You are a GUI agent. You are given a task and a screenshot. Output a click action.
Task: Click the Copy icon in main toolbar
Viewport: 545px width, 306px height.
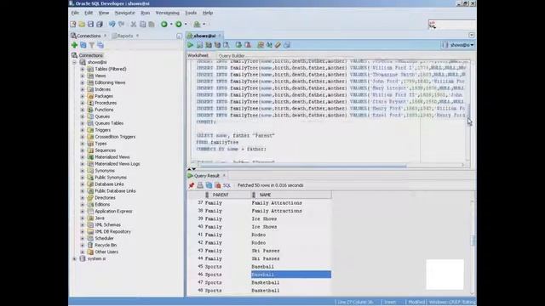tap(142, 25)
